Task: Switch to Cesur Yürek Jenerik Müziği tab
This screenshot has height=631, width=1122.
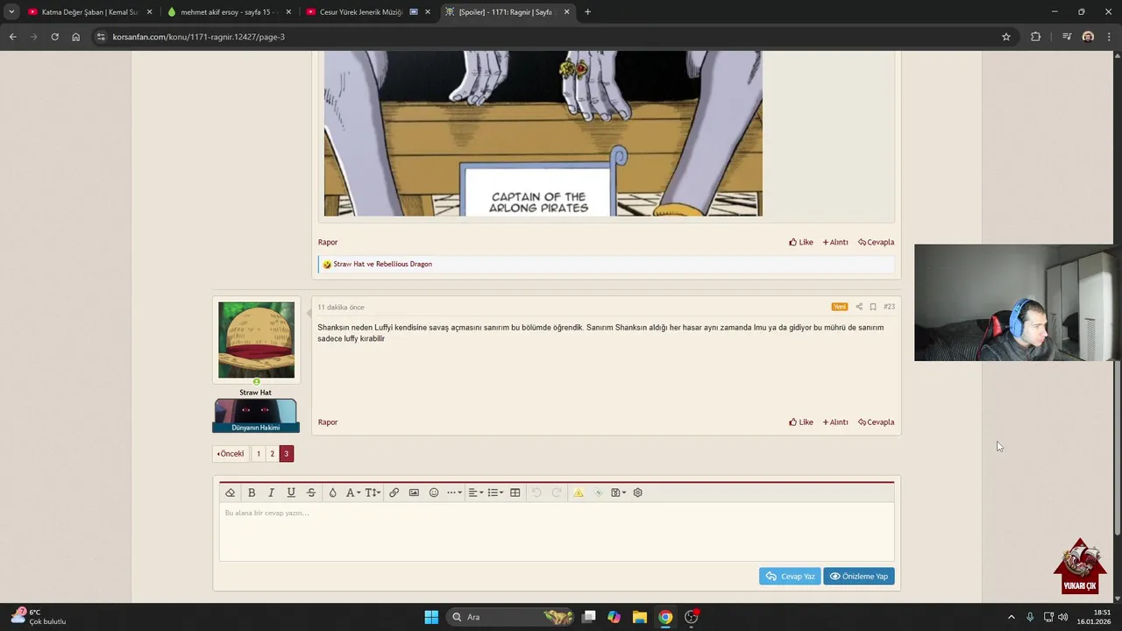Action: tap(369, 12)
